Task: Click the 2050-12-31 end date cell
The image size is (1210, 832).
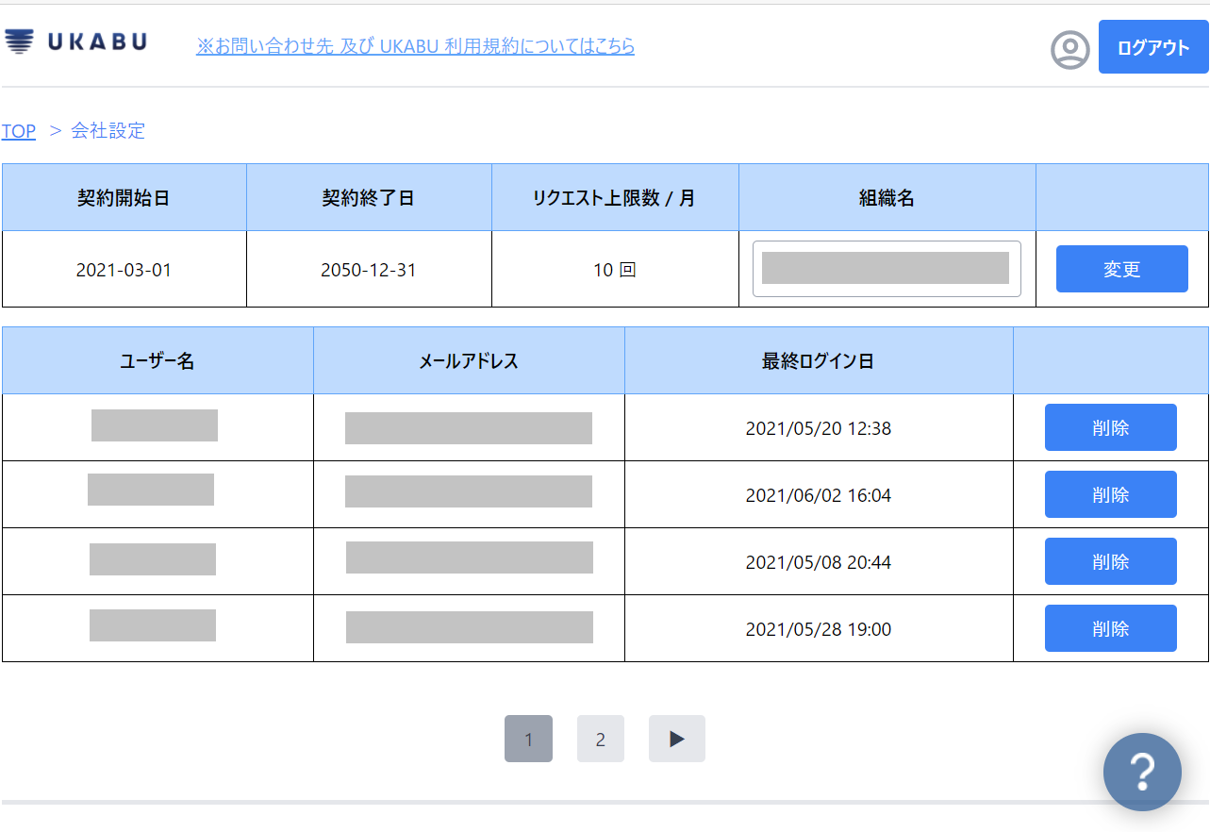Action: point(369,270)
